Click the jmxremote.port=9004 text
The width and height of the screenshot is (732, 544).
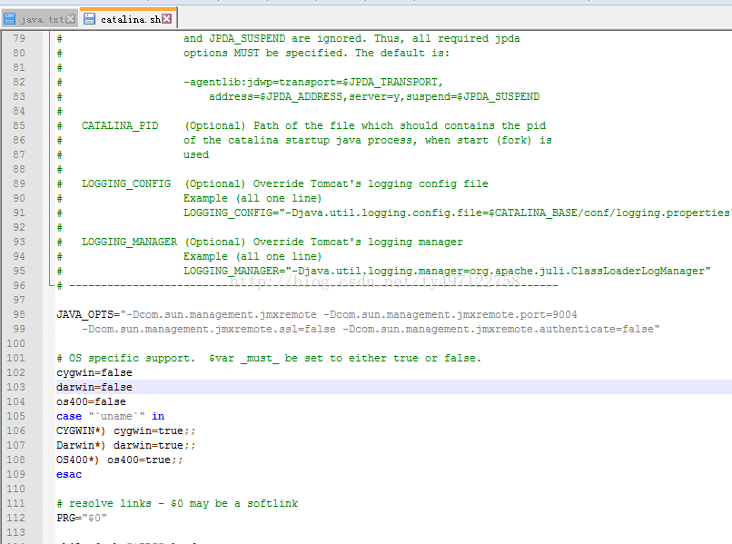click(517, 315)
